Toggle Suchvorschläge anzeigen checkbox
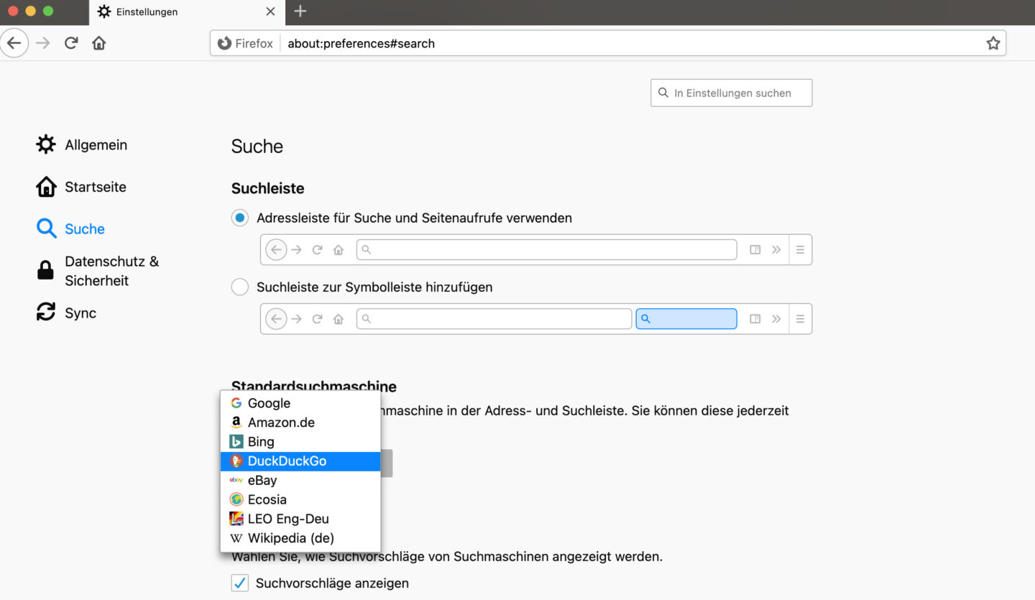Image resolution: width=1035 pixels, height=600 pixels. coord(240,583)
